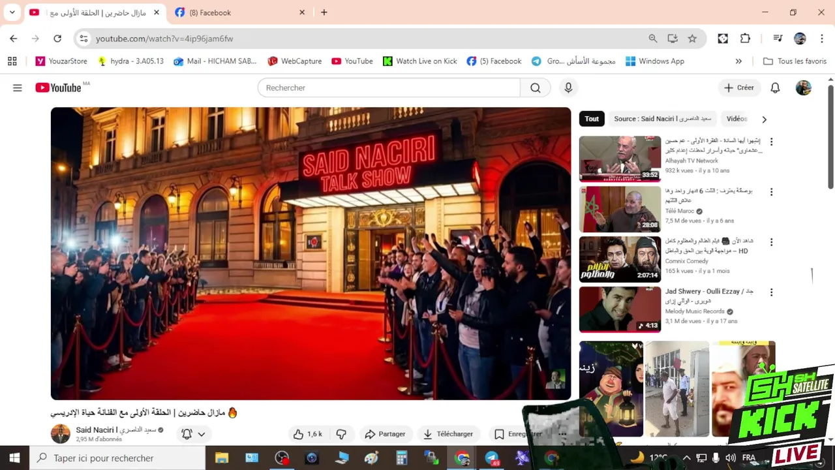Viewport: 835px width, 470px height.
Task: Open the apps grid in bookmarks bar
Action: (12, 61)
